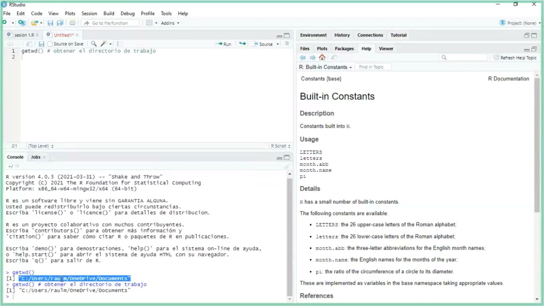Click the Open File folder icon
544x306 pixels.
[34, 23]
